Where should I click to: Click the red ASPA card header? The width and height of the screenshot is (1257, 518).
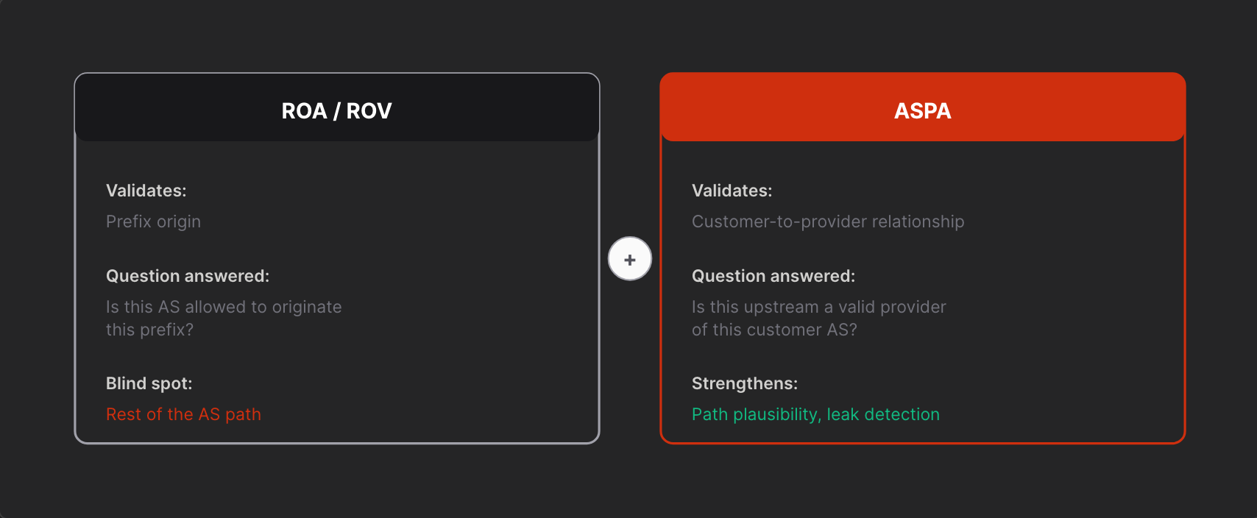click(923, 107)
